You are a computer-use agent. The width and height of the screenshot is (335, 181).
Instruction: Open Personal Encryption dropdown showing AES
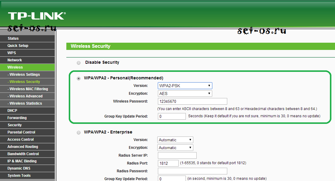[185, 94]
